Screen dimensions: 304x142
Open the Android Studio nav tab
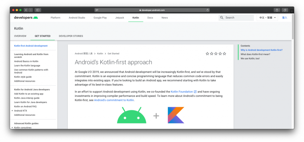click(77, 17)
